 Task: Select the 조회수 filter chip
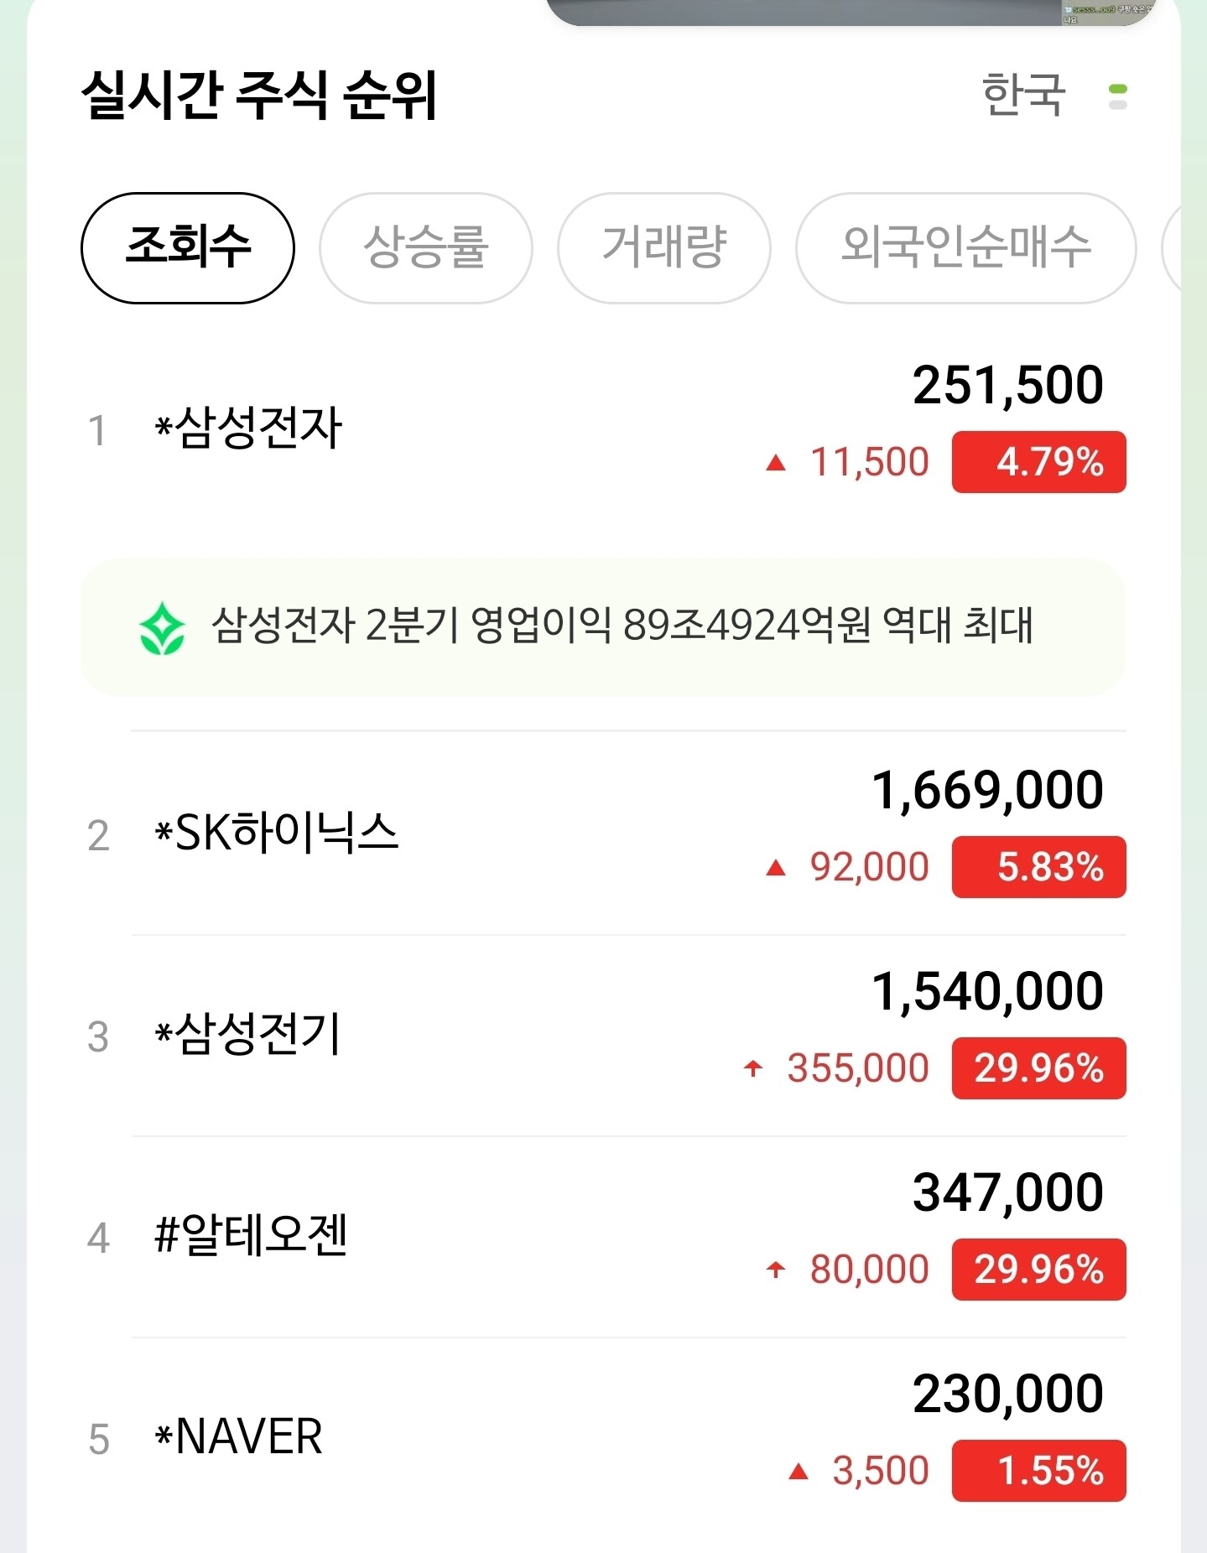click(188, 247)
